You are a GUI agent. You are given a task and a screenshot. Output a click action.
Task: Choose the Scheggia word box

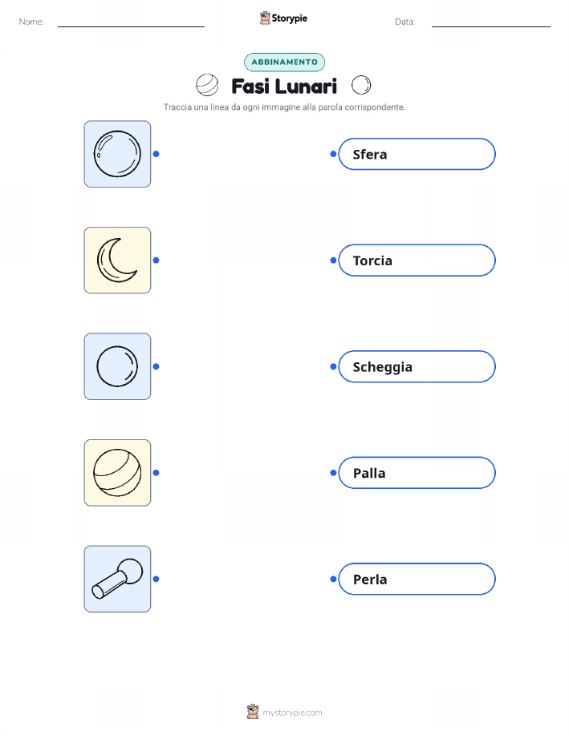(417, 366)
